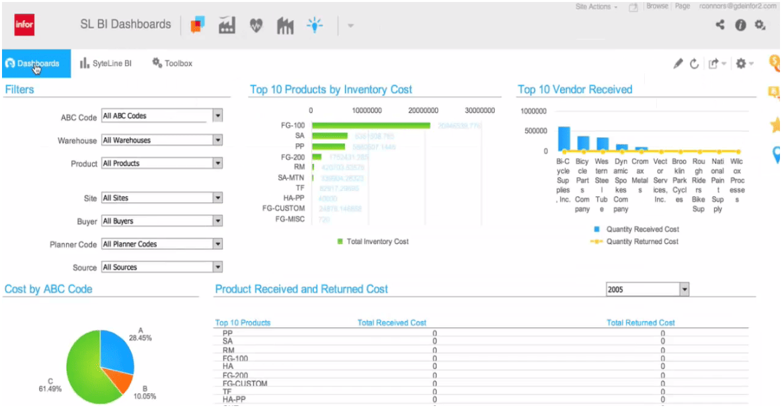Open the heart health monitor icon

(256, 25)
